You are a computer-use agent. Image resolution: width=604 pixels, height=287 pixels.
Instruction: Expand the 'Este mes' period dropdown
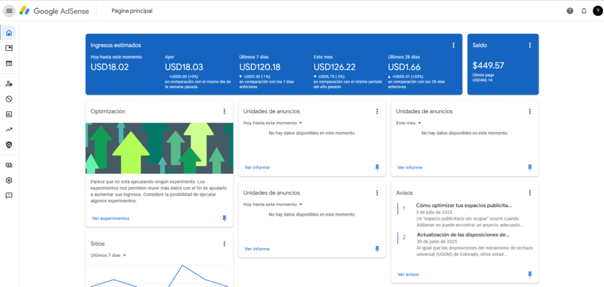[x=409, y=123]
